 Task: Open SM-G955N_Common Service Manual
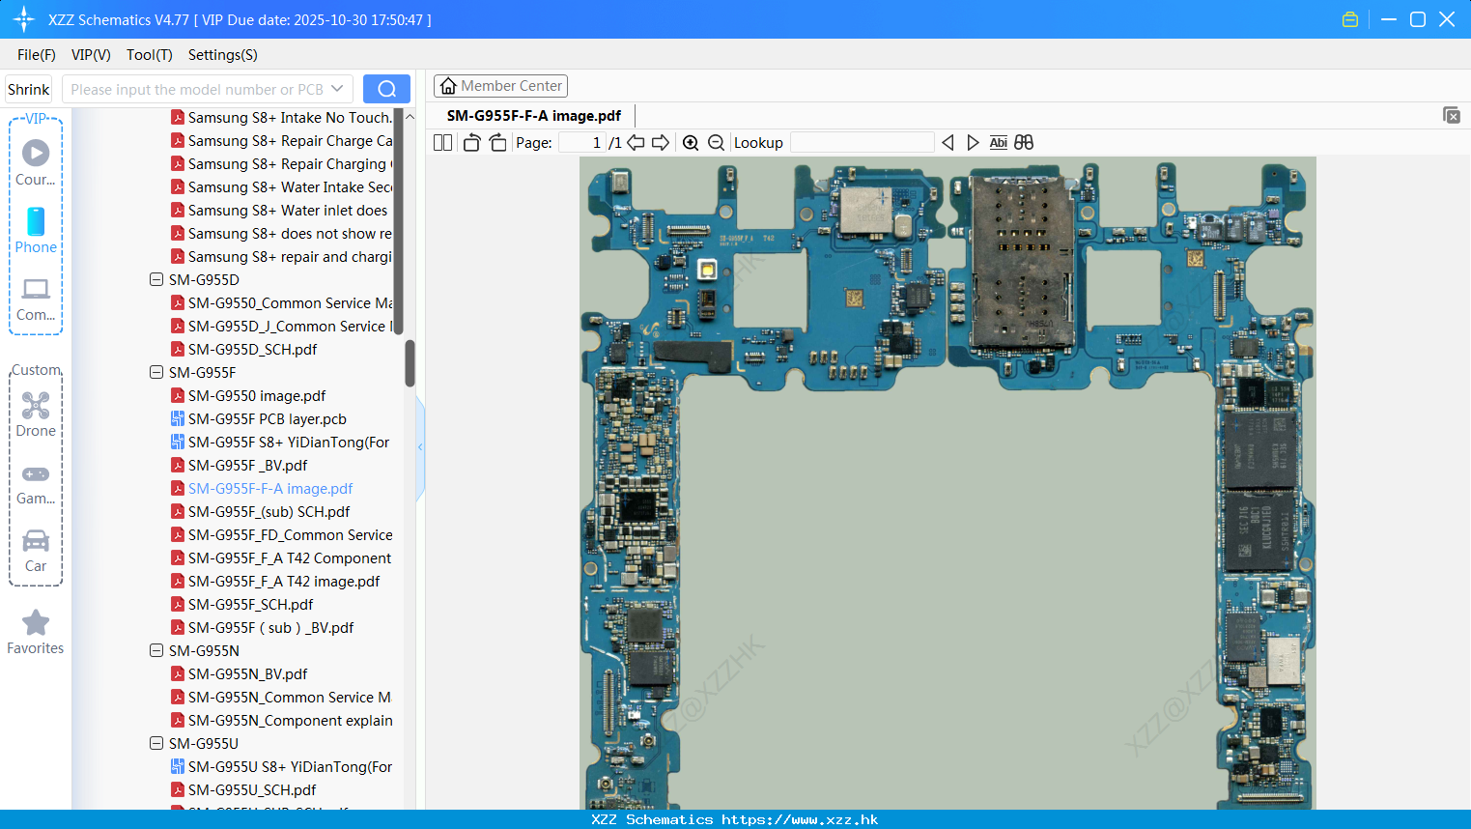point(289,697)
